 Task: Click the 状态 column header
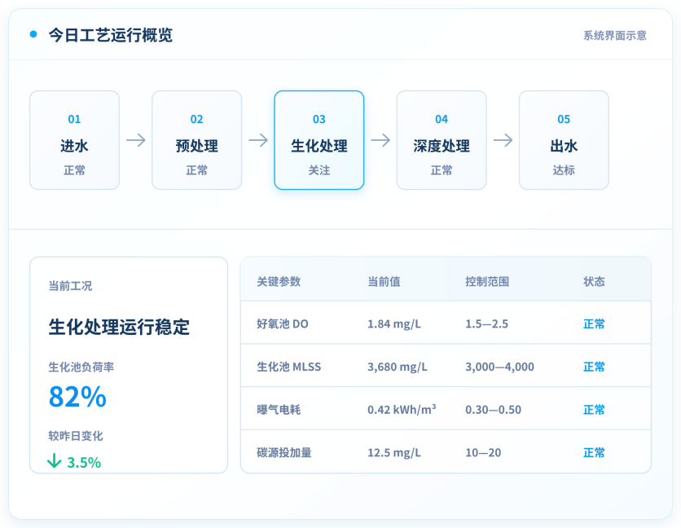[594, 281]
